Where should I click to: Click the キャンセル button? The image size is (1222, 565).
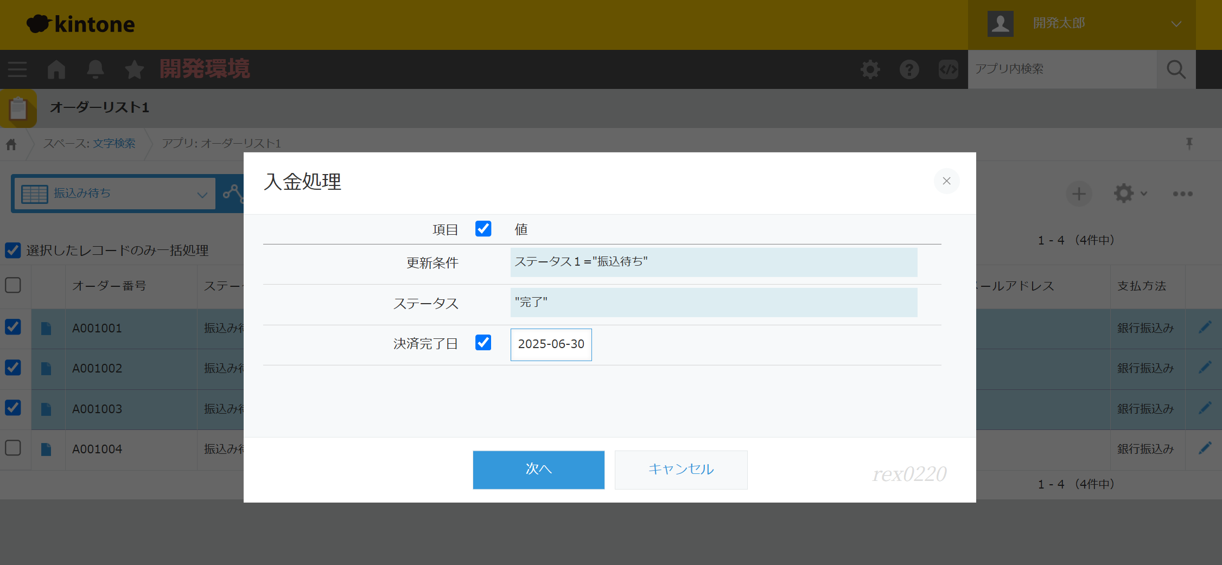tap(680, 470)
